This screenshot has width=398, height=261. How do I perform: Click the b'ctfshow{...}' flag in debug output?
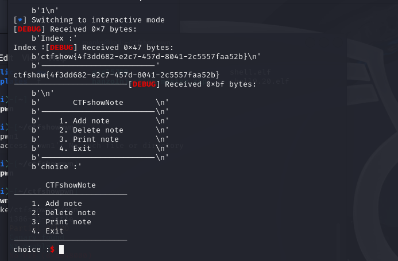pyautogui.click(x=146, y=56)
